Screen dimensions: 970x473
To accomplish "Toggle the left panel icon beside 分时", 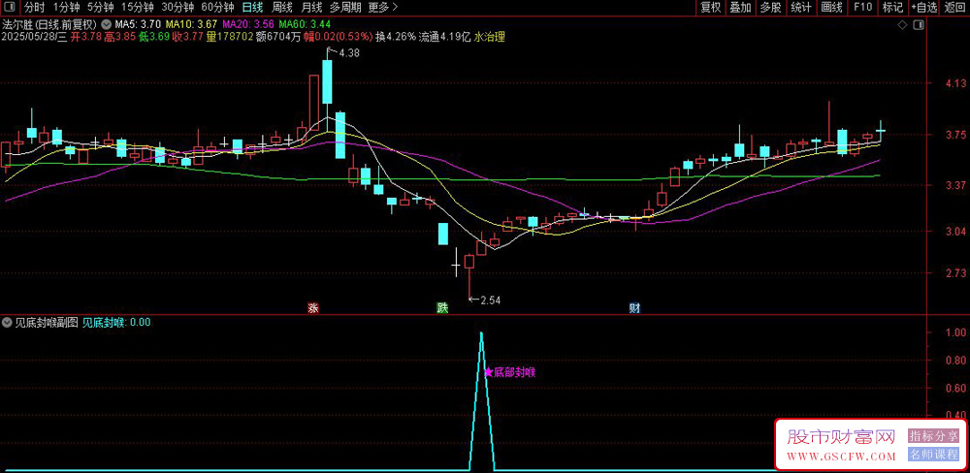I will pos(12,8).
